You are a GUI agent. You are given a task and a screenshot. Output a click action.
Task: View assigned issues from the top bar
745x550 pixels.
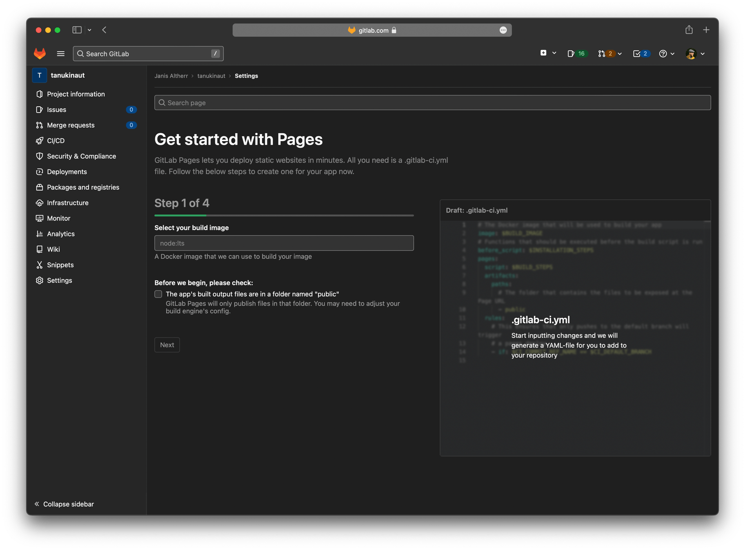[x=576, y=54]
